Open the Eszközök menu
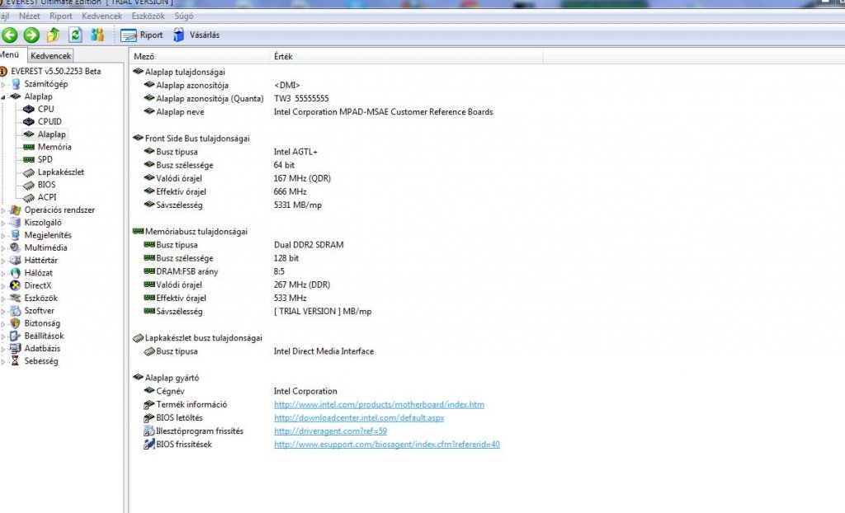The height and width of the screenshot is (513, 845). tap(149, 16)
